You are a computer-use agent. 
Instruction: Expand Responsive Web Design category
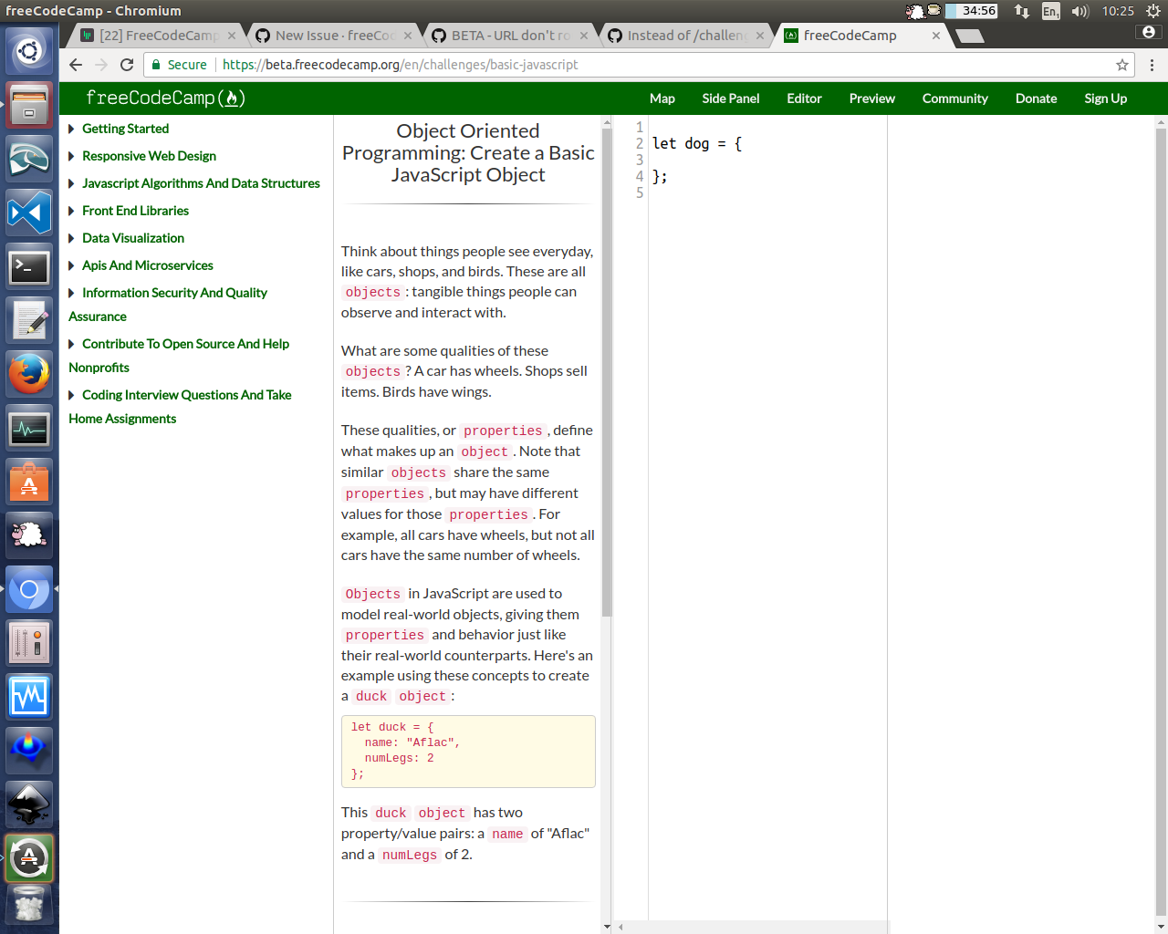tap(149, 156)
